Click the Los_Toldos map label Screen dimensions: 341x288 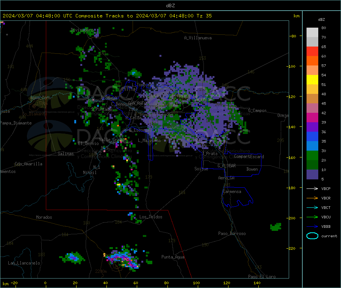point(151,217)
